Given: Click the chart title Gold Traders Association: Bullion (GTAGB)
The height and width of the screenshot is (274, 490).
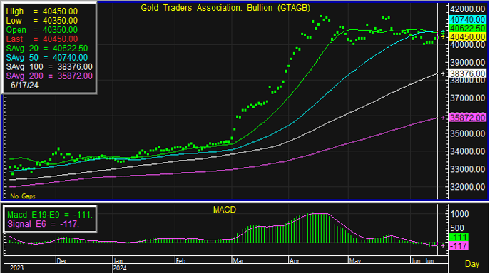Looking at the screenshot, I should click(x=225, y=8).
